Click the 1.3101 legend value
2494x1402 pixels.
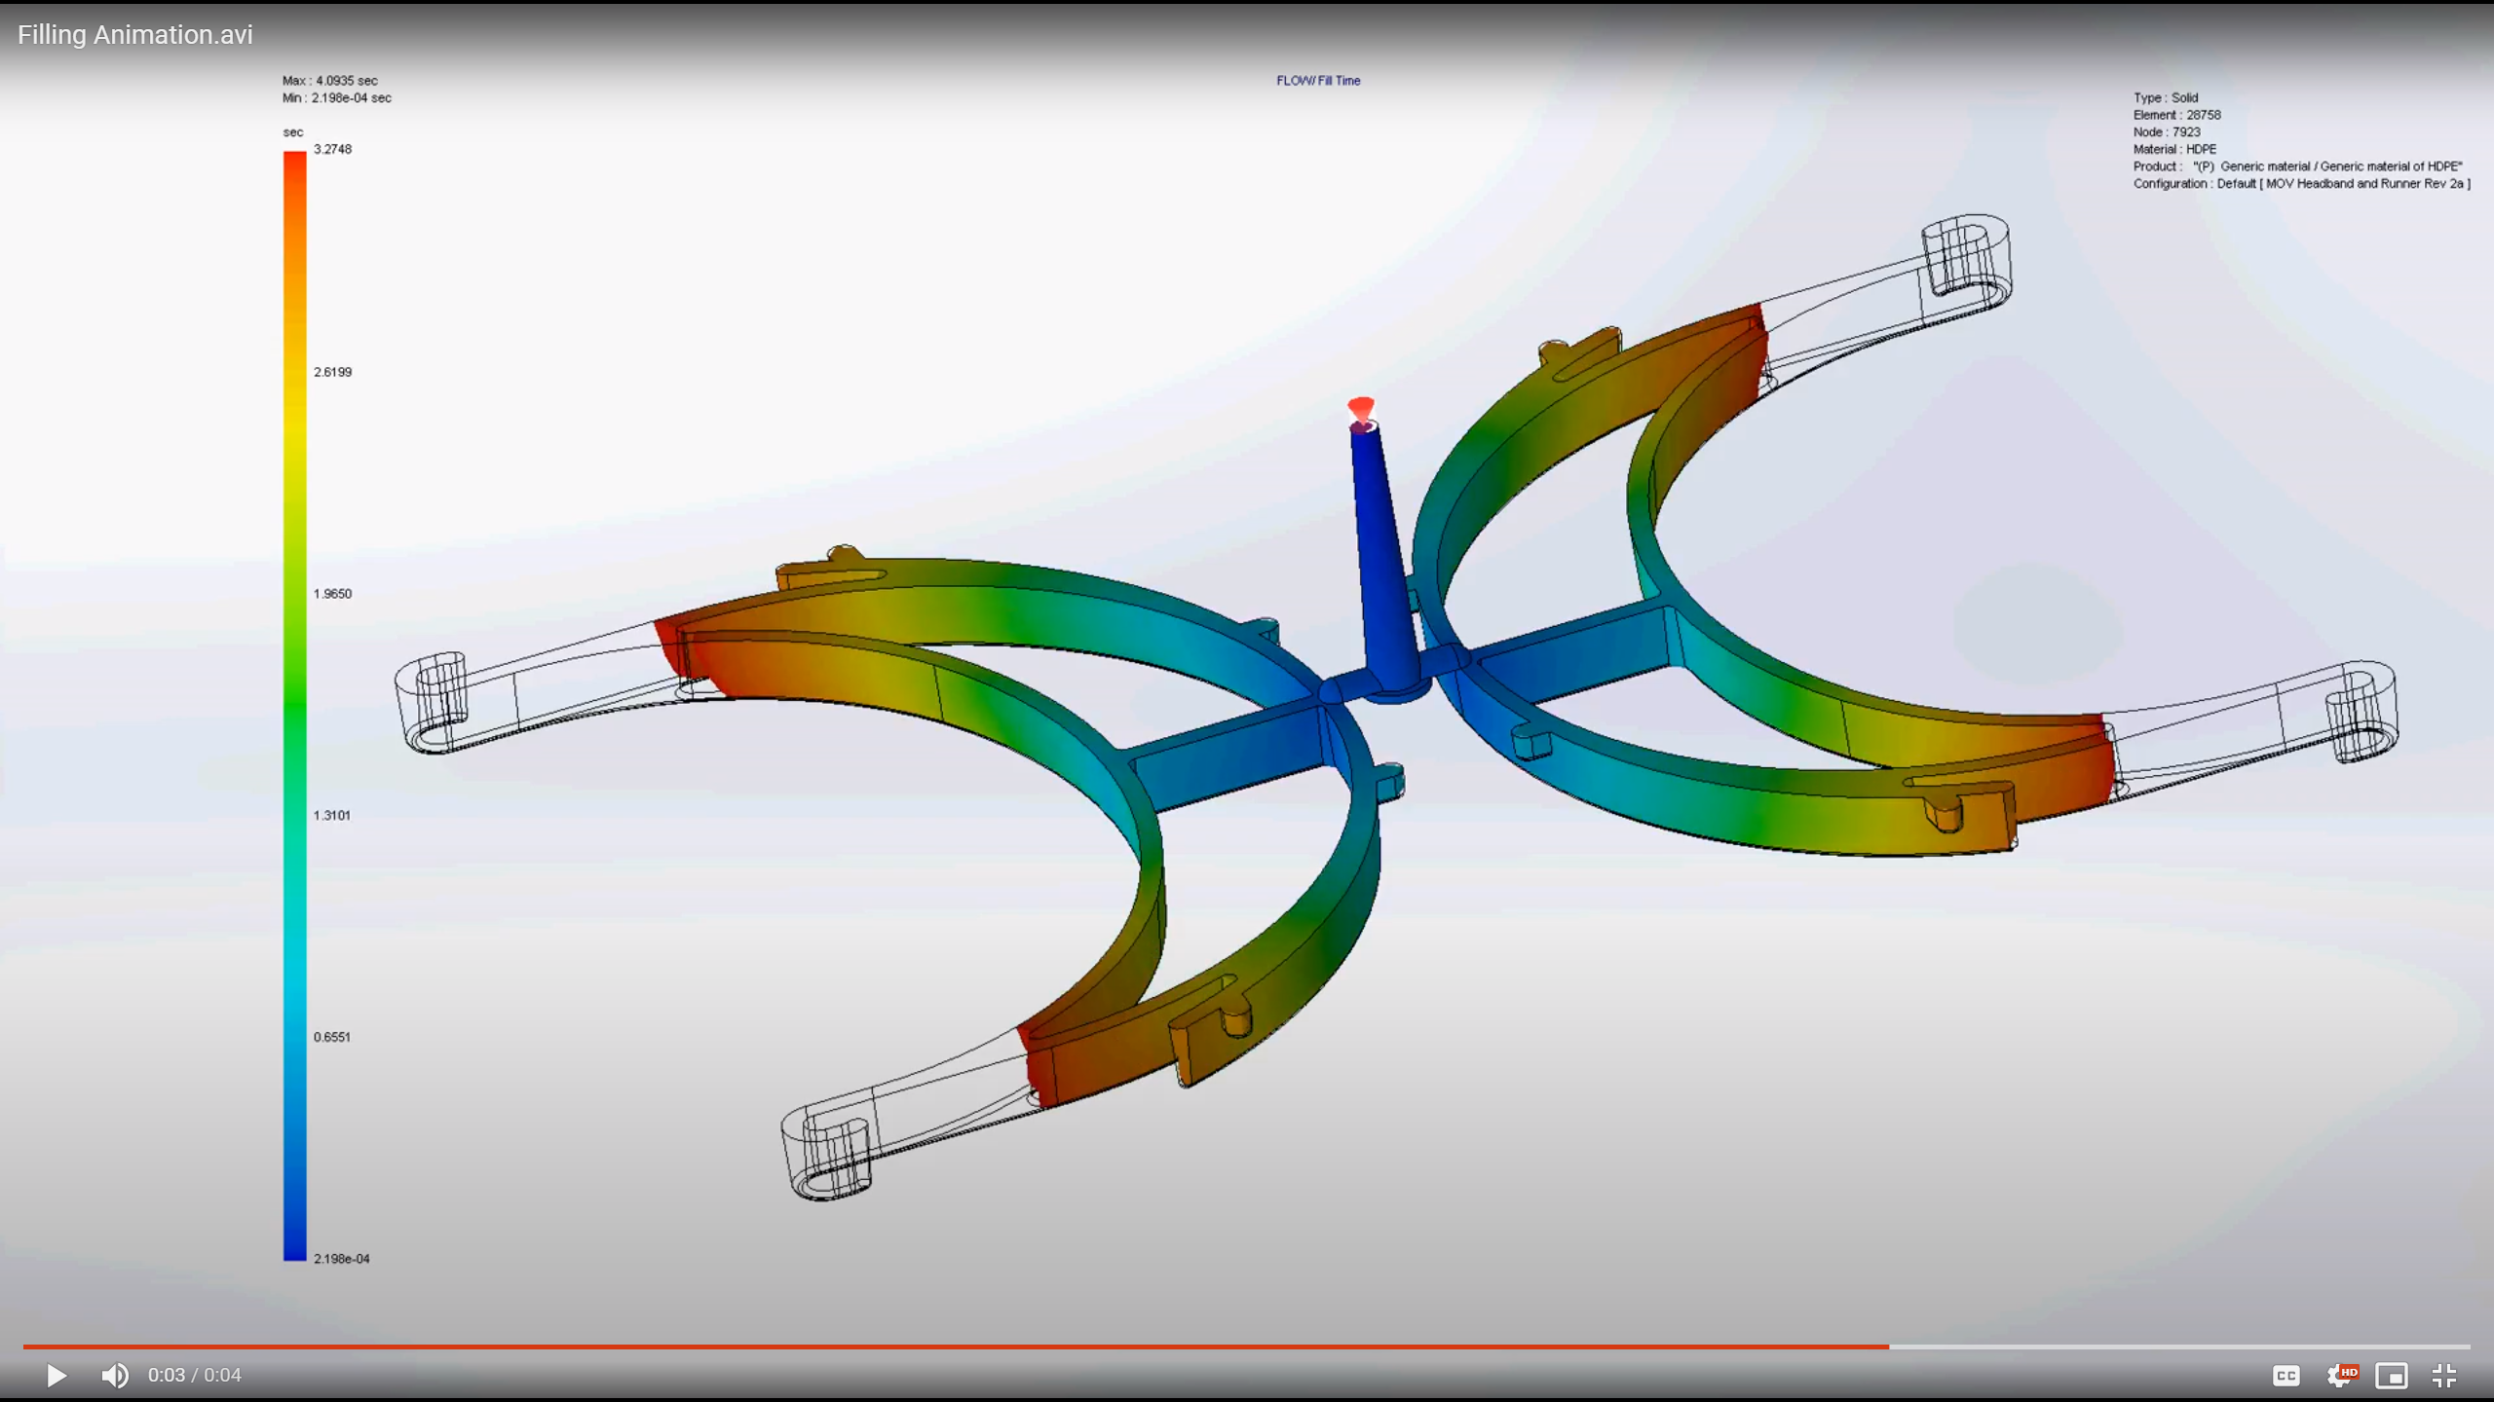point(332,816)
